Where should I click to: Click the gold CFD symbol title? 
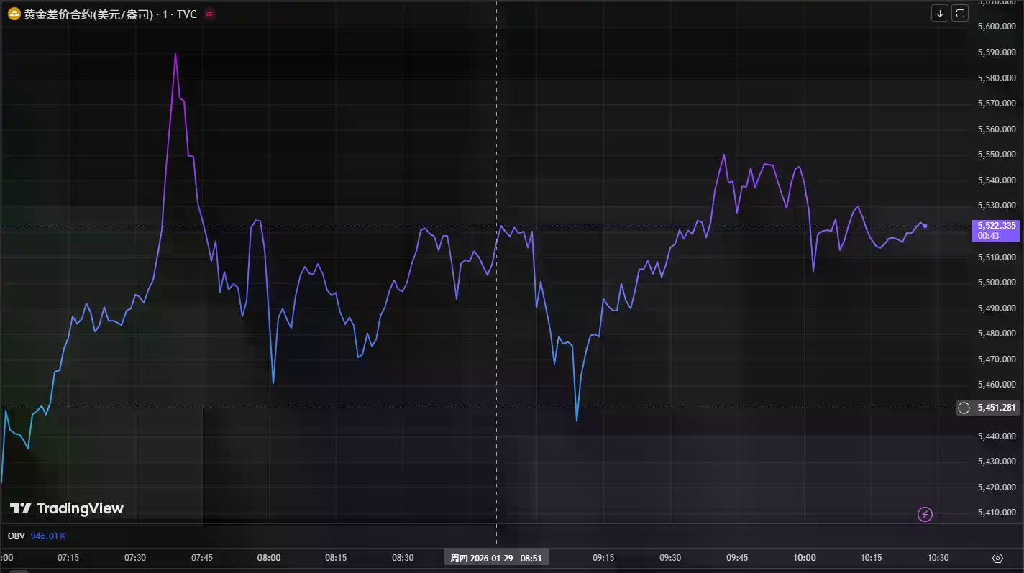88,14
